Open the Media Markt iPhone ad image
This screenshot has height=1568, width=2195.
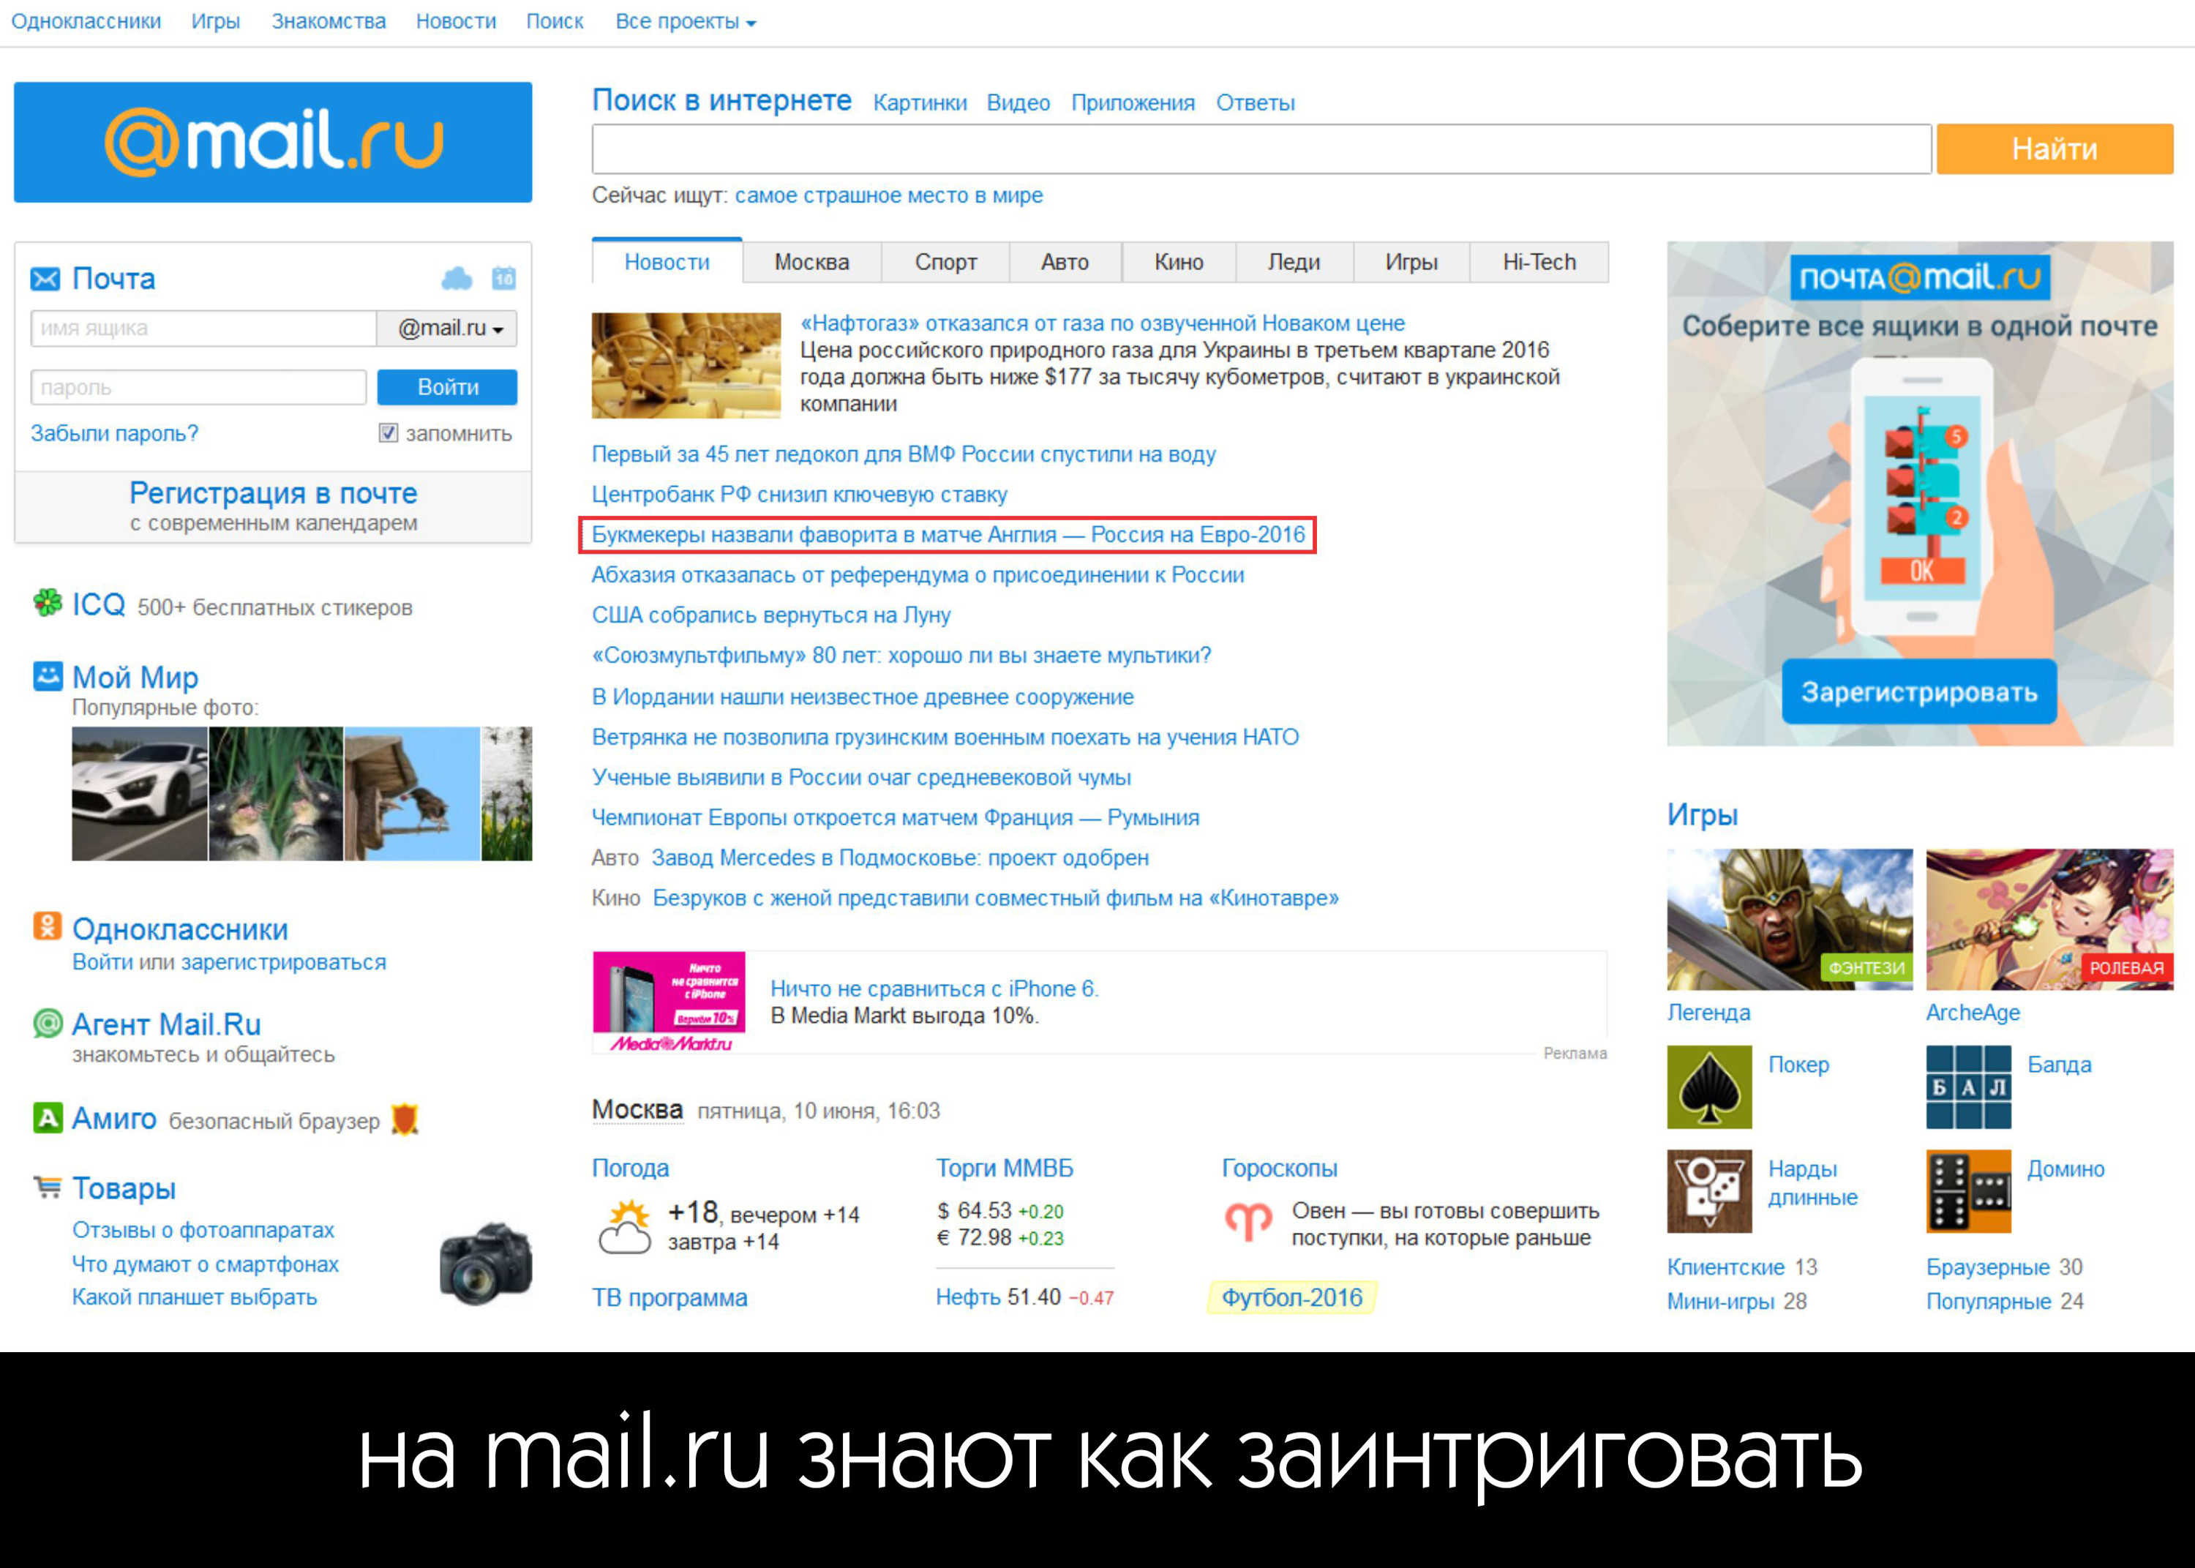pyautogui.click(x=669, y=1001)
